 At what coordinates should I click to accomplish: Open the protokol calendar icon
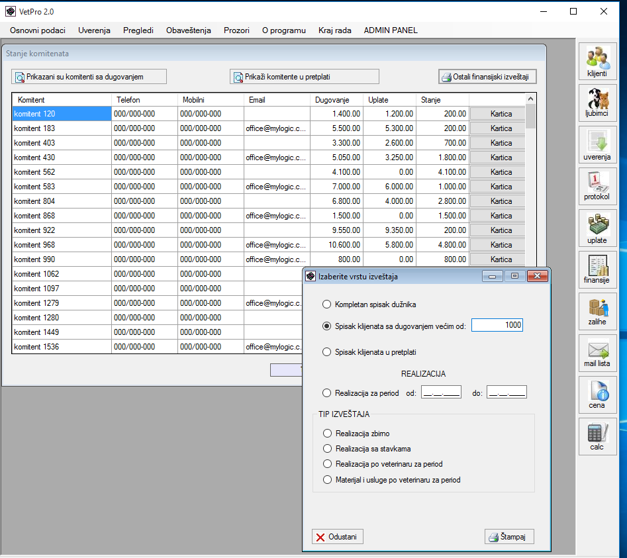597,187
